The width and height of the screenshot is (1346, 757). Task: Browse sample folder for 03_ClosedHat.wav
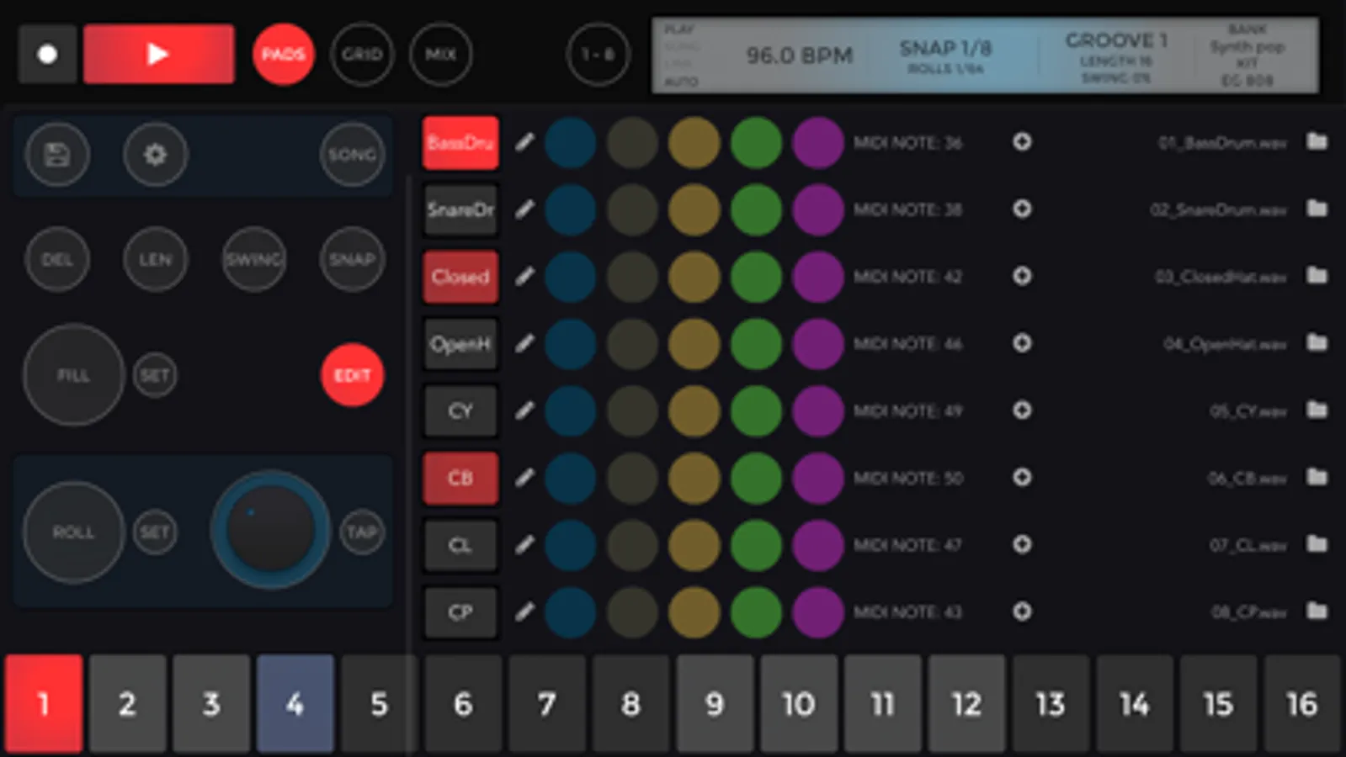coord(1317,276)
